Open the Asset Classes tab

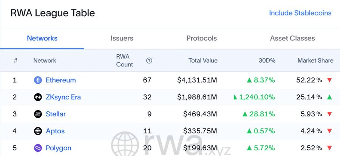tap(292, 39)
